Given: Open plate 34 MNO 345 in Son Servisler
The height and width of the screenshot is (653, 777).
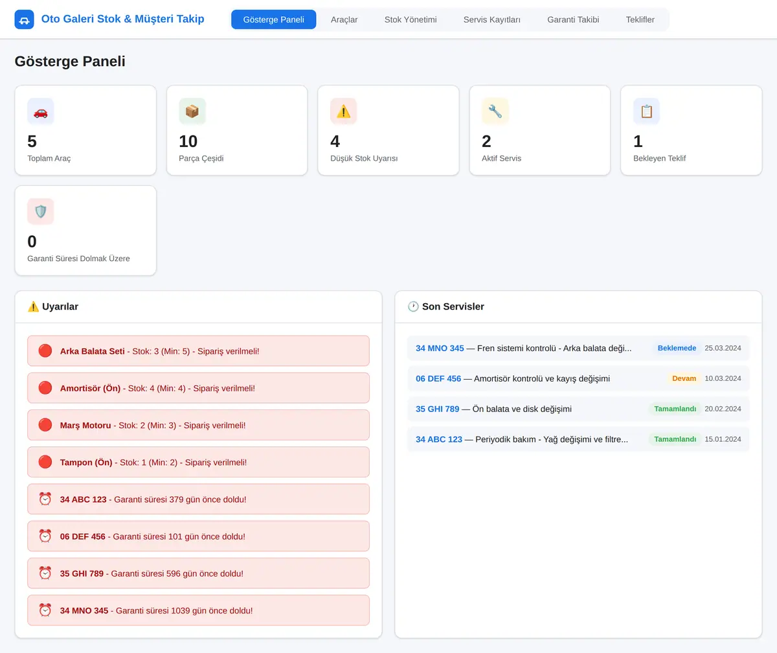Looking at the screenshot, I should 440,348.
